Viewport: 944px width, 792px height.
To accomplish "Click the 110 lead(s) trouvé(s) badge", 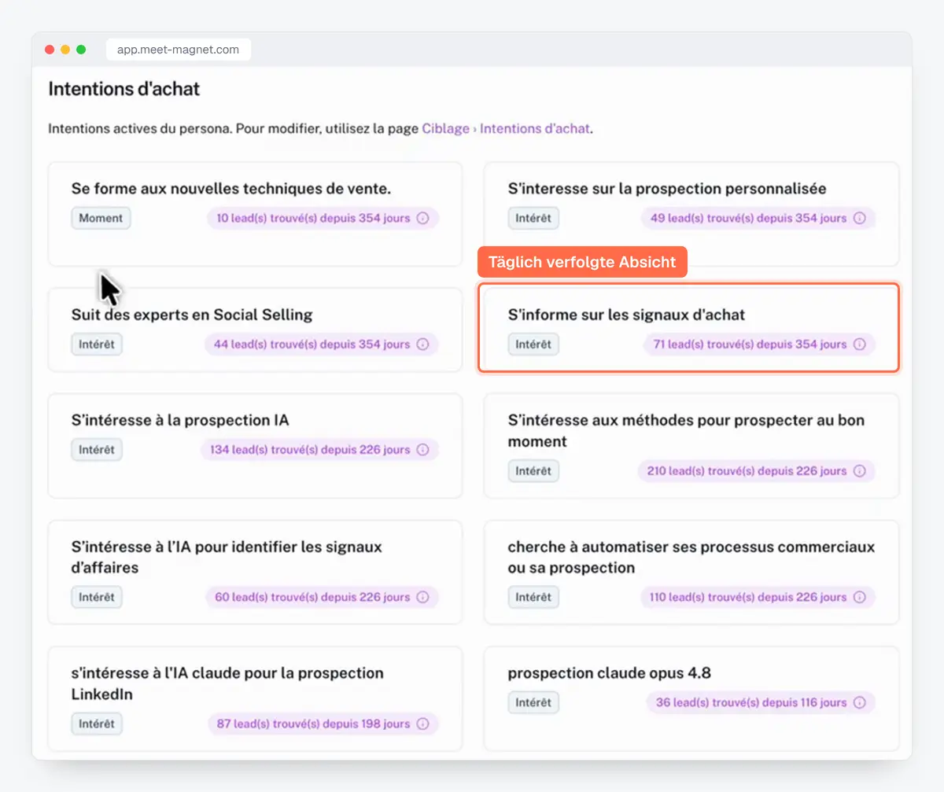I will point(758,597).
